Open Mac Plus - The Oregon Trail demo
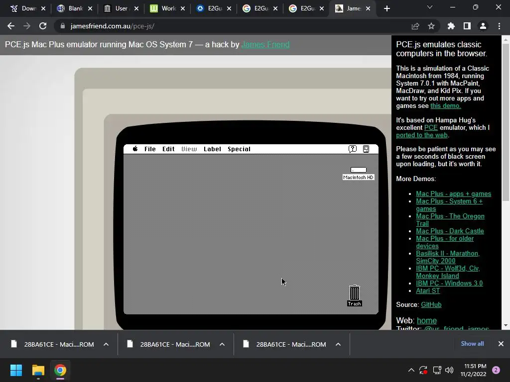The height and width of the screenshot is (382, 510). [450, 219]
